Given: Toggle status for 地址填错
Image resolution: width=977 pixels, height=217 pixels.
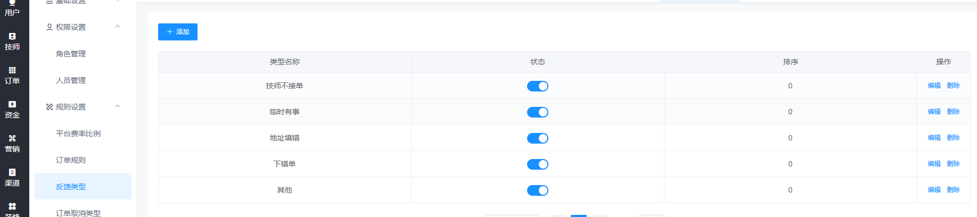Looking at the screenshot, I should point(538,138).
